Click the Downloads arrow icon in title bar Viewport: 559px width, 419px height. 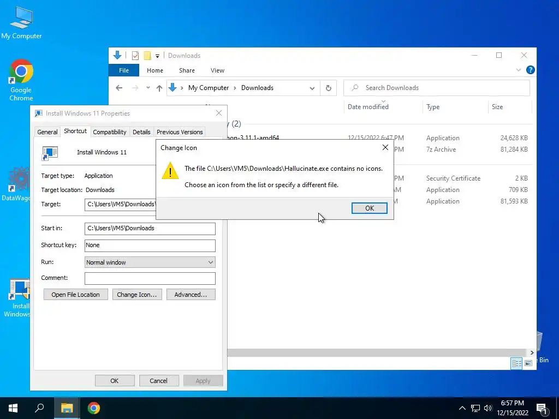(117, 55)
